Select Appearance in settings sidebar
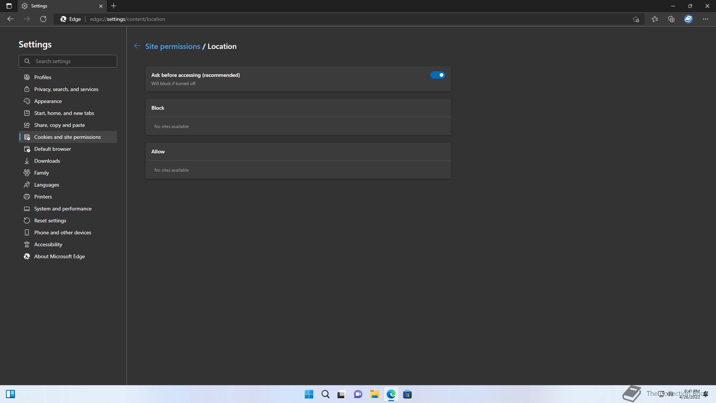This screenshot has height=403, width=716. coord(48,101)
